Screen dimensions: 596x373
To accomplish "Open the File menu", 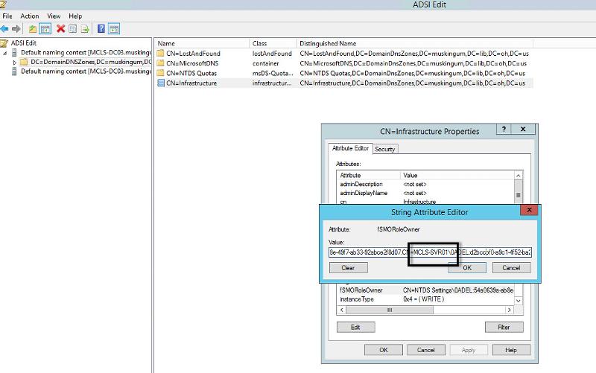I will (7, 16).
